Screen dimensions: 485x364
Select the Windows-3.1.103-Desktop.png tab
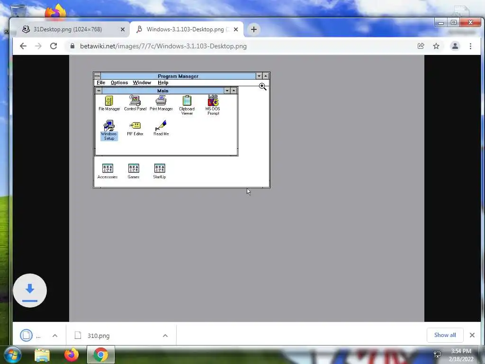185,29
